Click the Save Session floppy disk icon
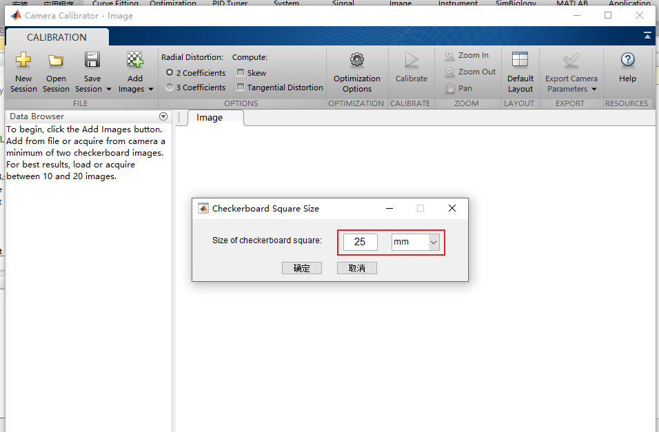The image size is (659, 432). (x=92, y=60)
